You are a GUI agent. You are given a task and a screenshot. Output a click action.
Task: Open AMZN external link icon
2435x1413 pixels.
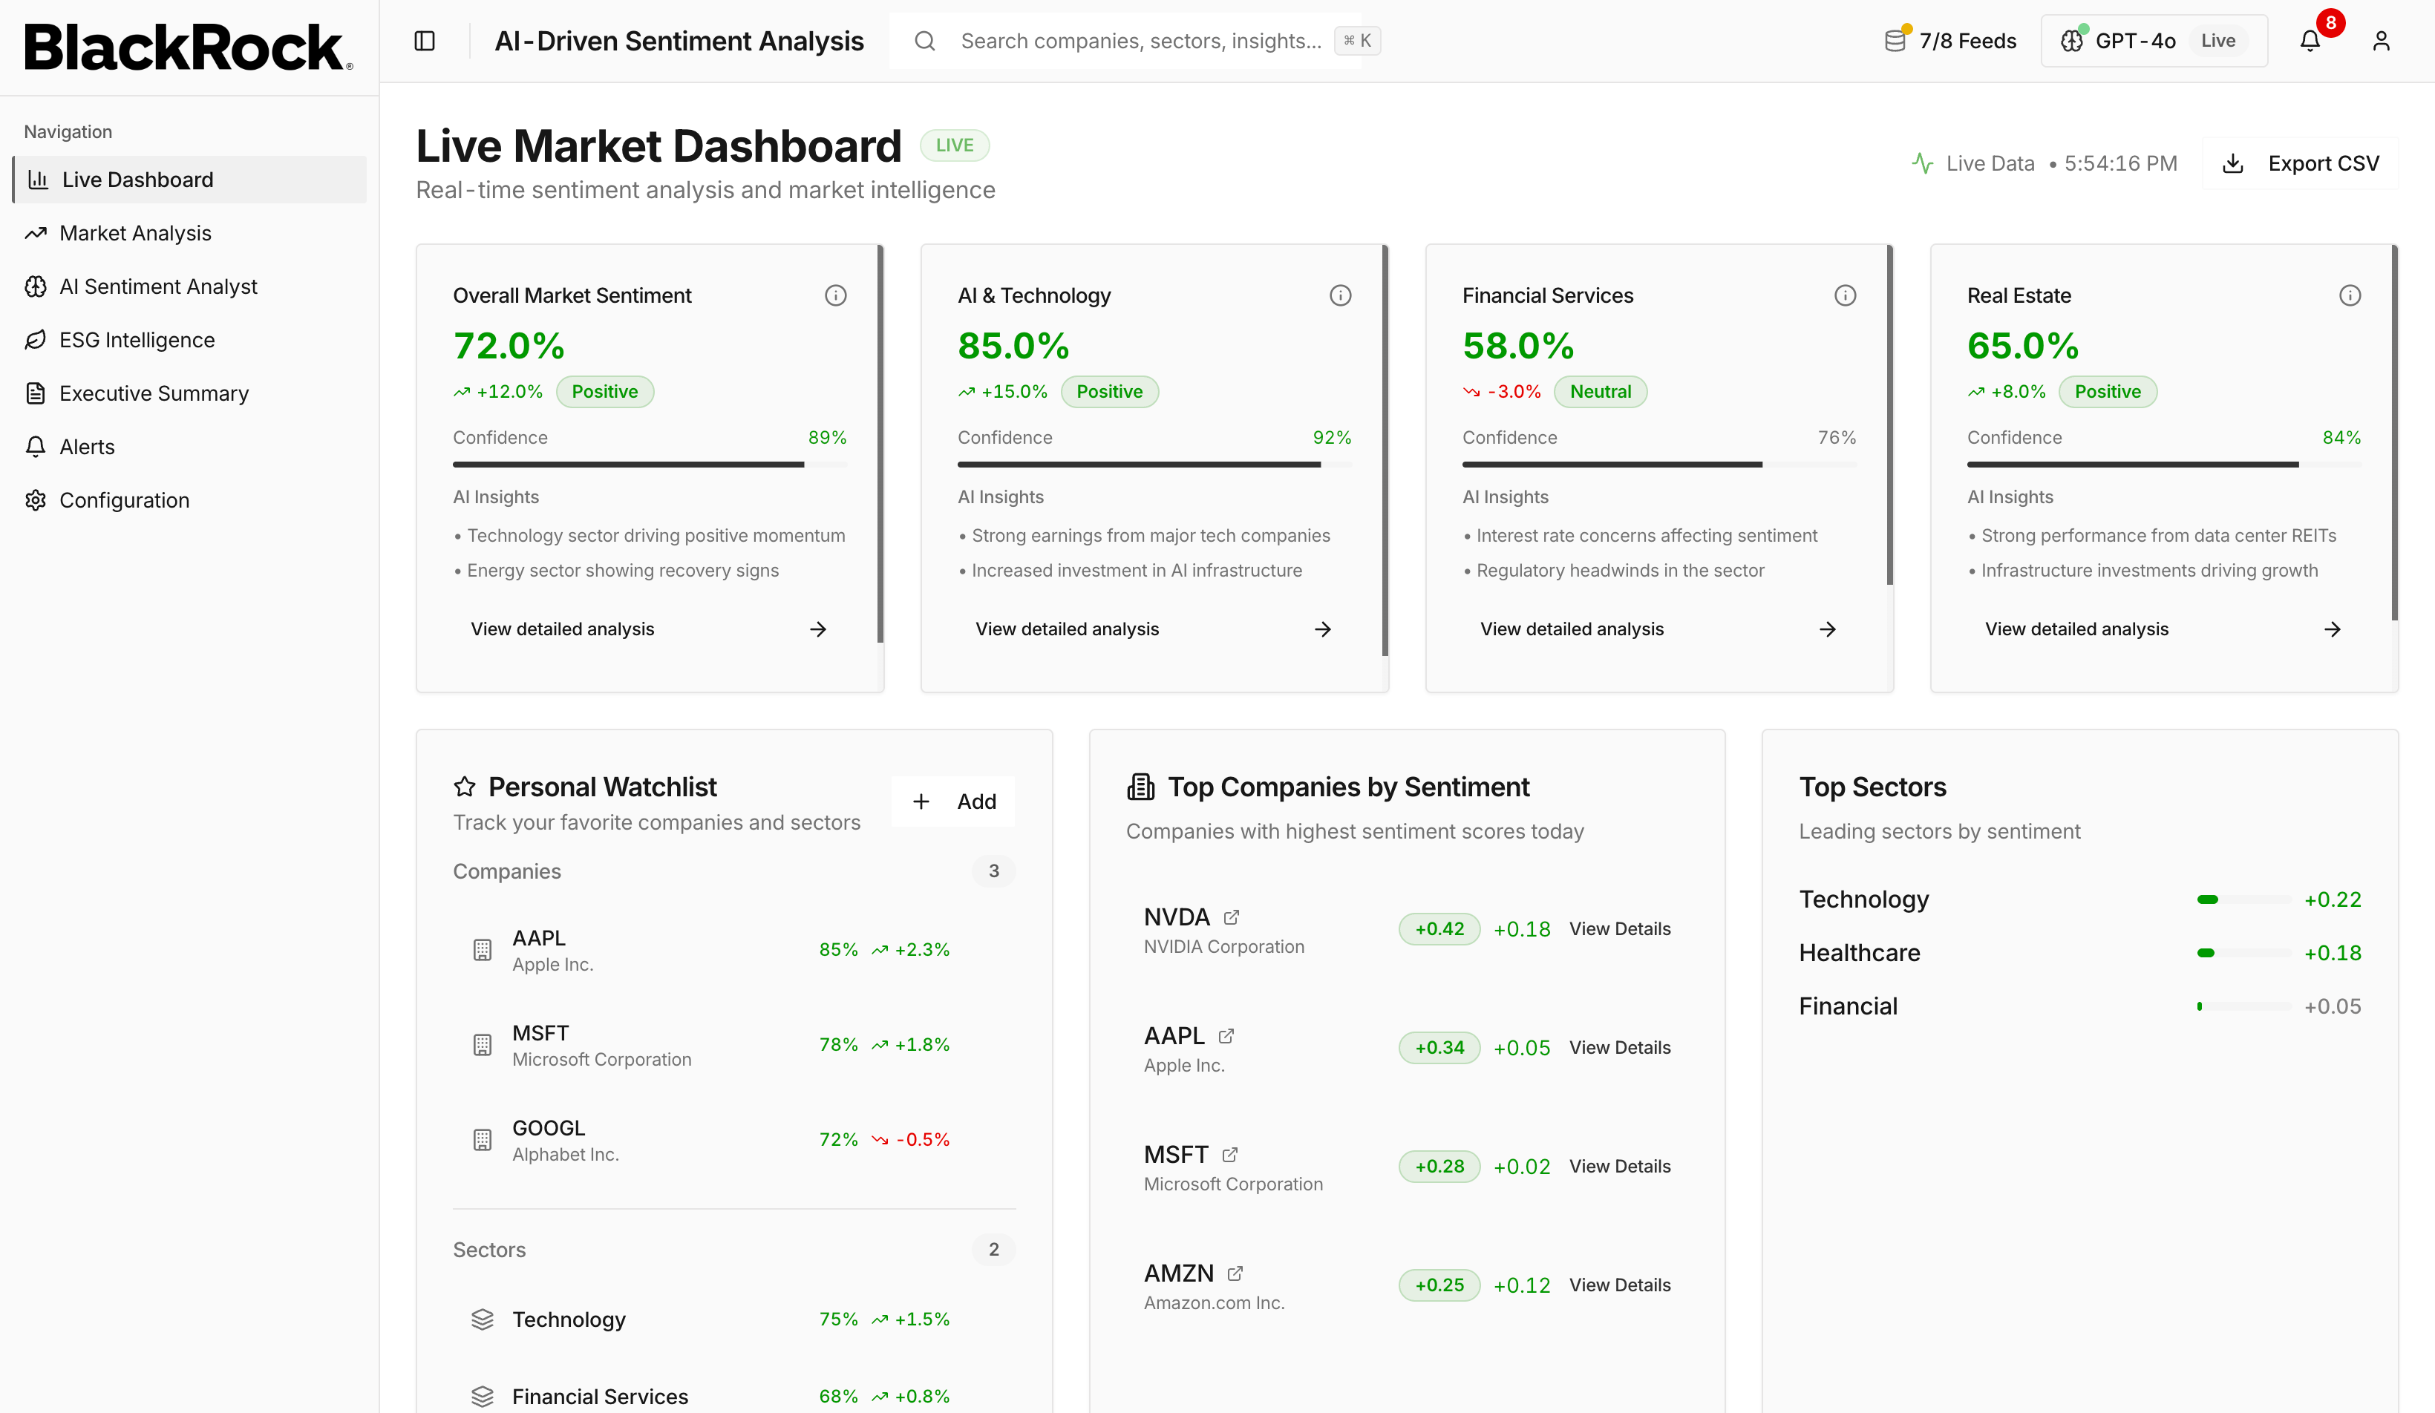point(1235,1273)
